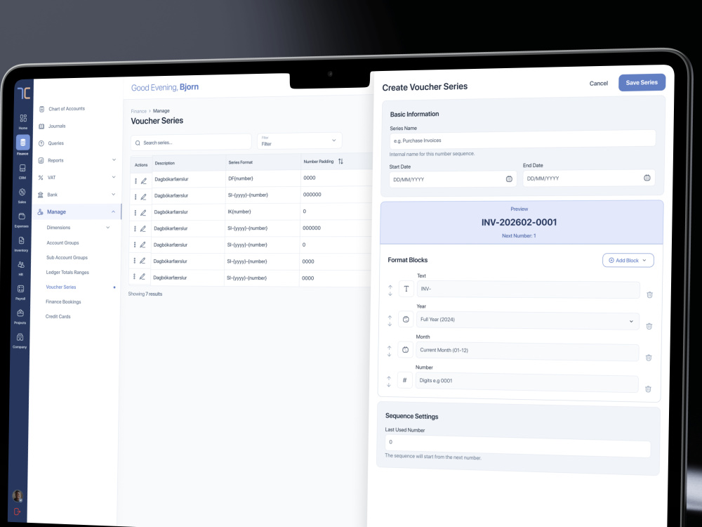The height and width of the screenshot is (527, 702).
Task: Open Credit Cards menu item
Action: (58, 316)
